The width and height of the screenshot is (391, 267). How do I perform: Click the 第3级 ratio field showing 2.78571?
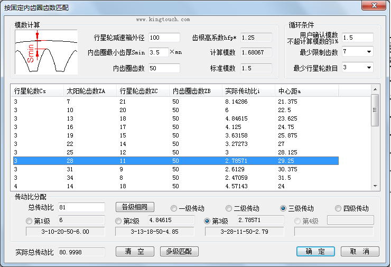[x=260, y=220]
